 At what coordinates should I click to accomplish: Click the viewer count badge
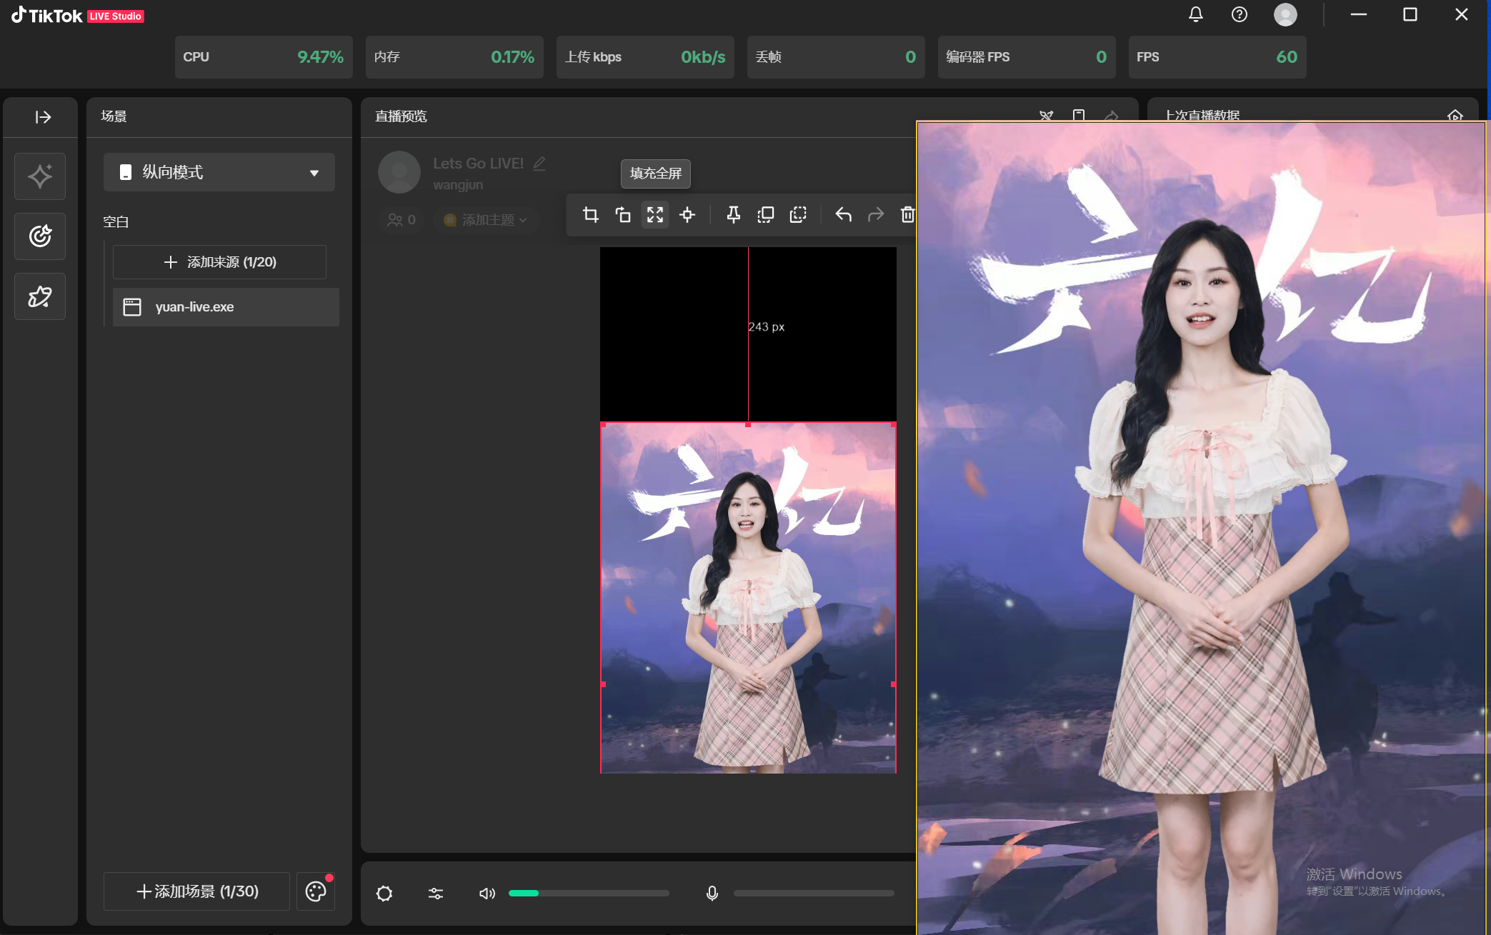[x=402, y=220]
